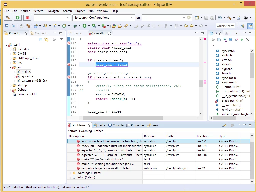256x192 pixels.
Task: Expand the CMSIS folder in tree
Action: (11, 54)
